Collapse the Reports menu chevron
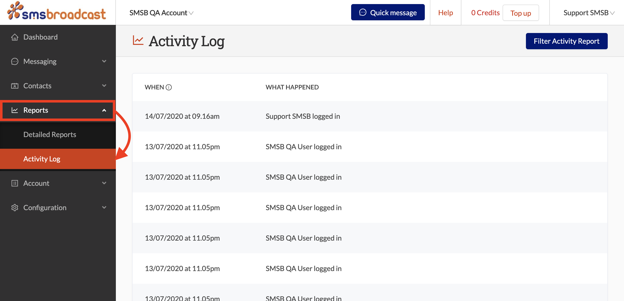The image size is (624, 301). pyautogui.click(x=104, y=110)
